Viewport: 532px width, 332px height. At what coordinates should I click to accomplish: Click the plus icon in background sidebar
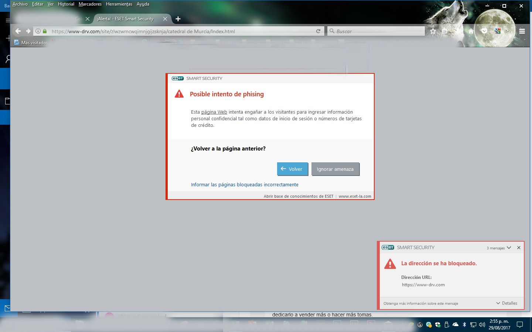(8, 38)
